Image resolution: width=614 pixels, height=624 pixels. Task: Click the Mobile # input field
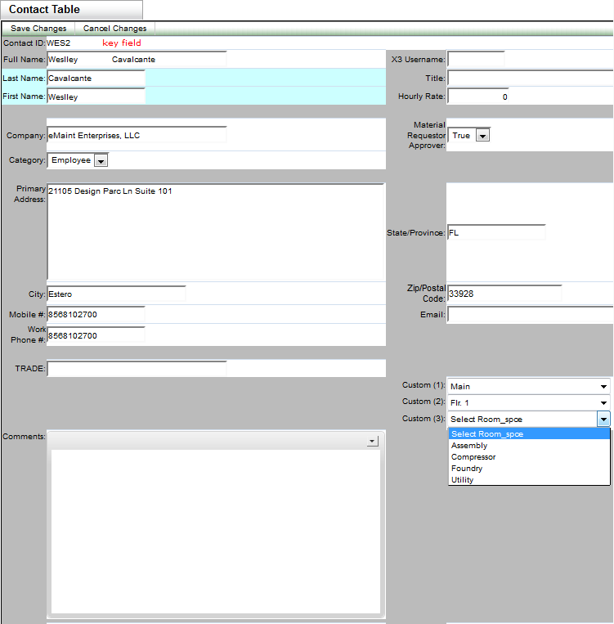(96, 314)
